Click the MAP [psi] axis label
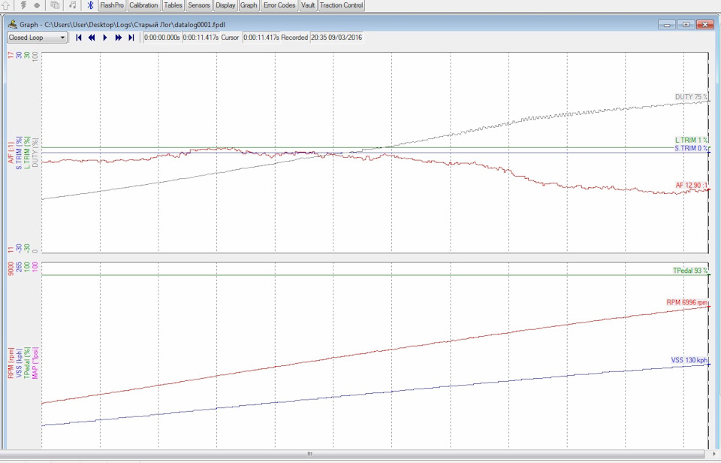Image resolution: width=721 pixels, height=463 pixels. coord(35,363)
